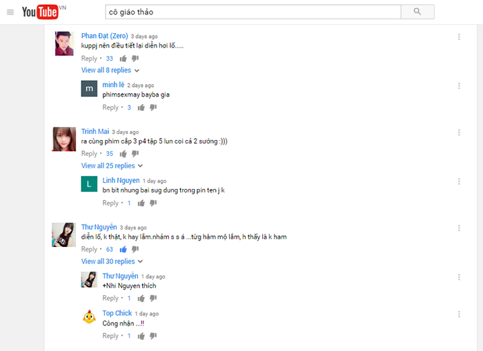This screenshot has width=483, height=351.
Task: Expand View all 25 replies
Action: tap(112, 166)
